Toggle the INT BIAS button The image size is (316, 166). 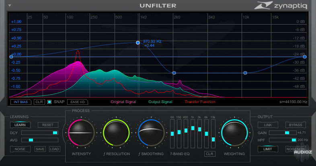click(x=21, y=102)
